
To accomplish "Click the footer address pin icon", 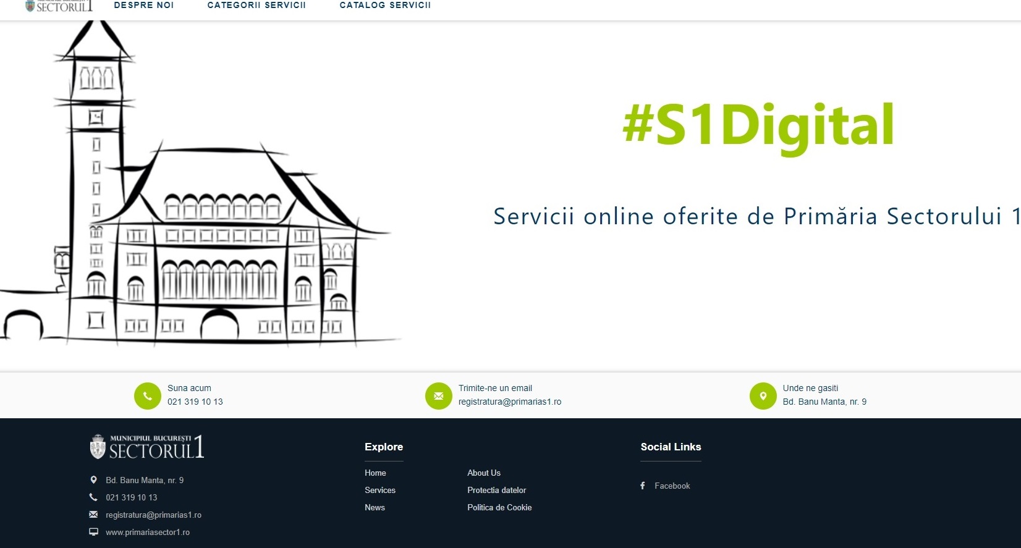I will [x=93, y=480].
